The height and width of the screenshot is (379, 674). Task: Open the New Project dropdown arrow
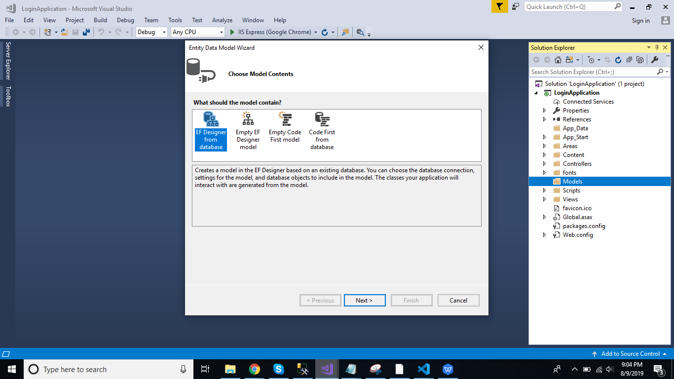pos(56,32)
